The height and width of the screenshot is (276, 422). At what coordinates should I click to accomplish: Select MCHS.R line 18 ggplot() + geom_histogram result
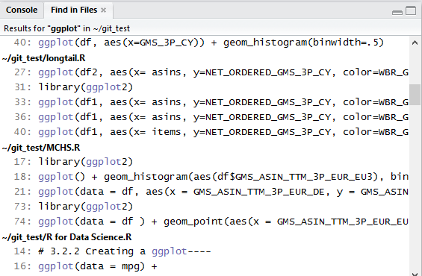(x=205, y=177)
